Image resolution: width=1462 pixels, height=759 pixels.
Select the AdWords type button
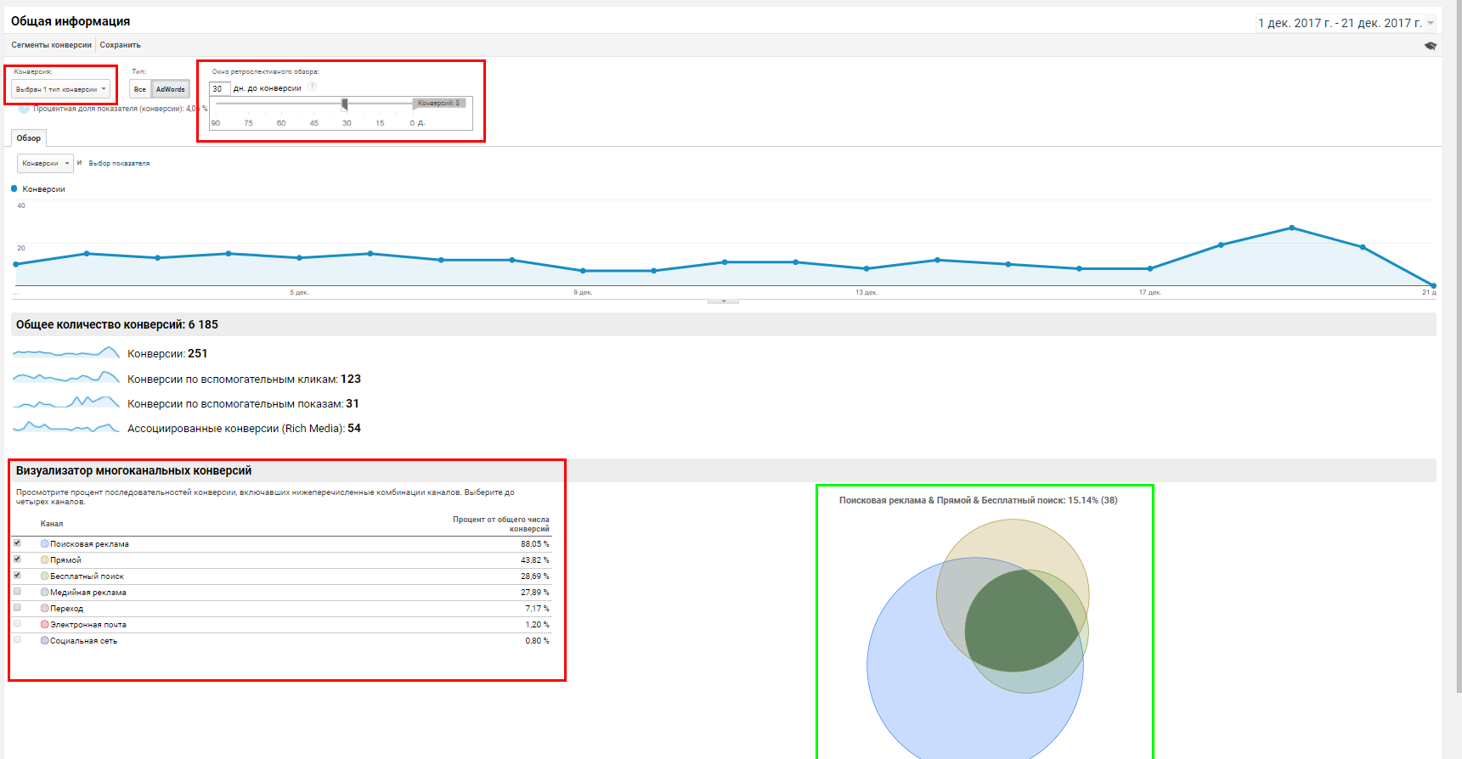coord(171,89)
